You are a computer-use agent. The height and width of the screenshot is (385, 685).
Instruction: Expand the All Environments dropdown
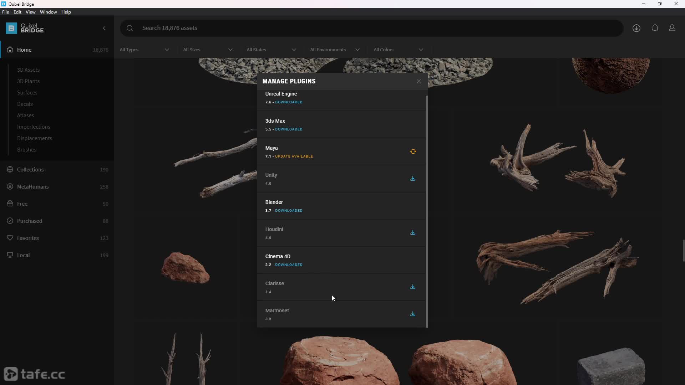tap(335, 50)
